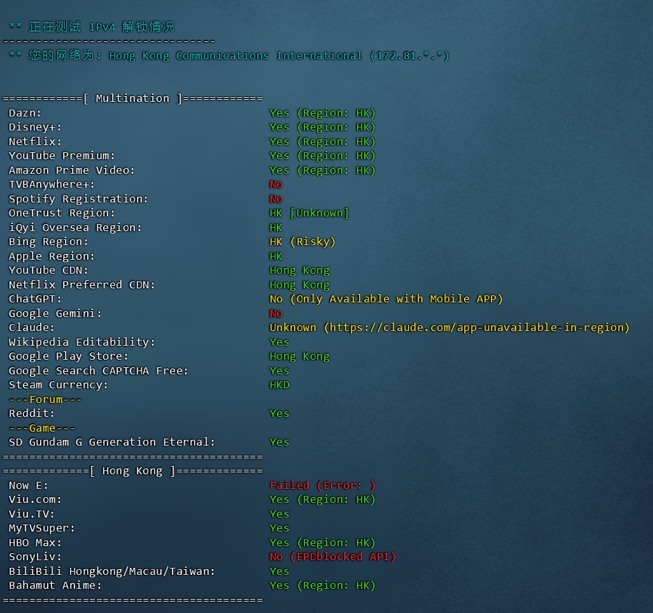Click the ---Forum--- subsection heading
653x613 pixels.
coord(45,400)
